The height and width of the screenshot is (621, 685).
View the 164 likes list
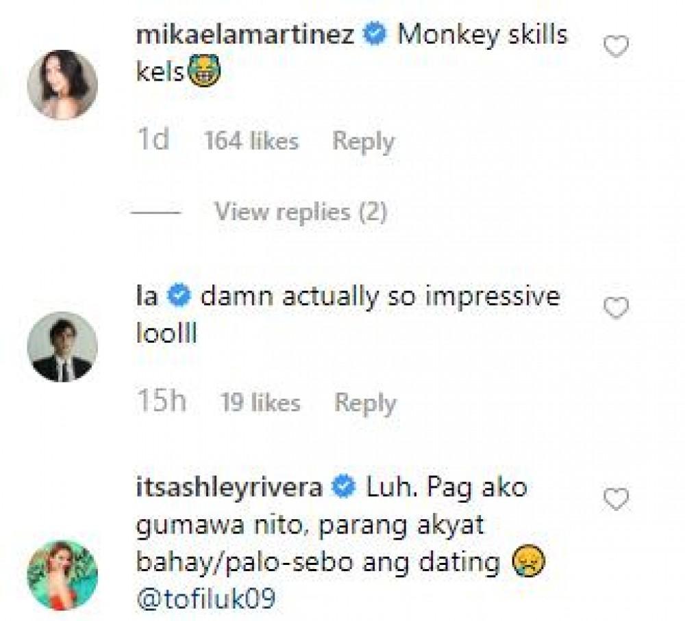pyautogui.click(x=251, y=142)
